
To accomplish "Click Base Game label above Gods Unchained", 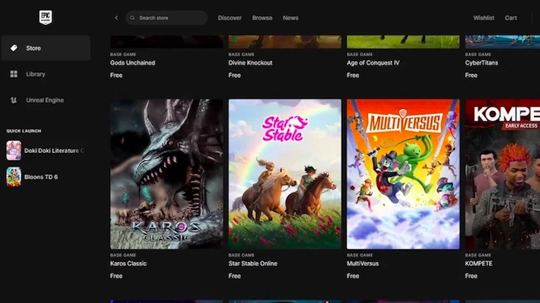I will (123, 55).
